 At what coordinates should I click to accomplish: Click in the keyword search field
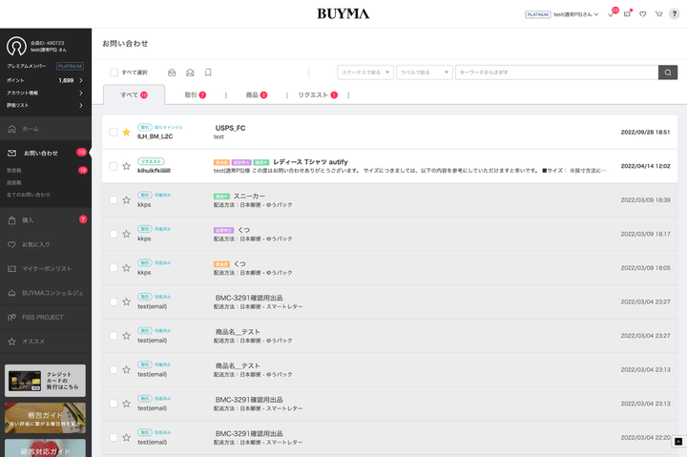pyautogui.click(x=556, y=73)
